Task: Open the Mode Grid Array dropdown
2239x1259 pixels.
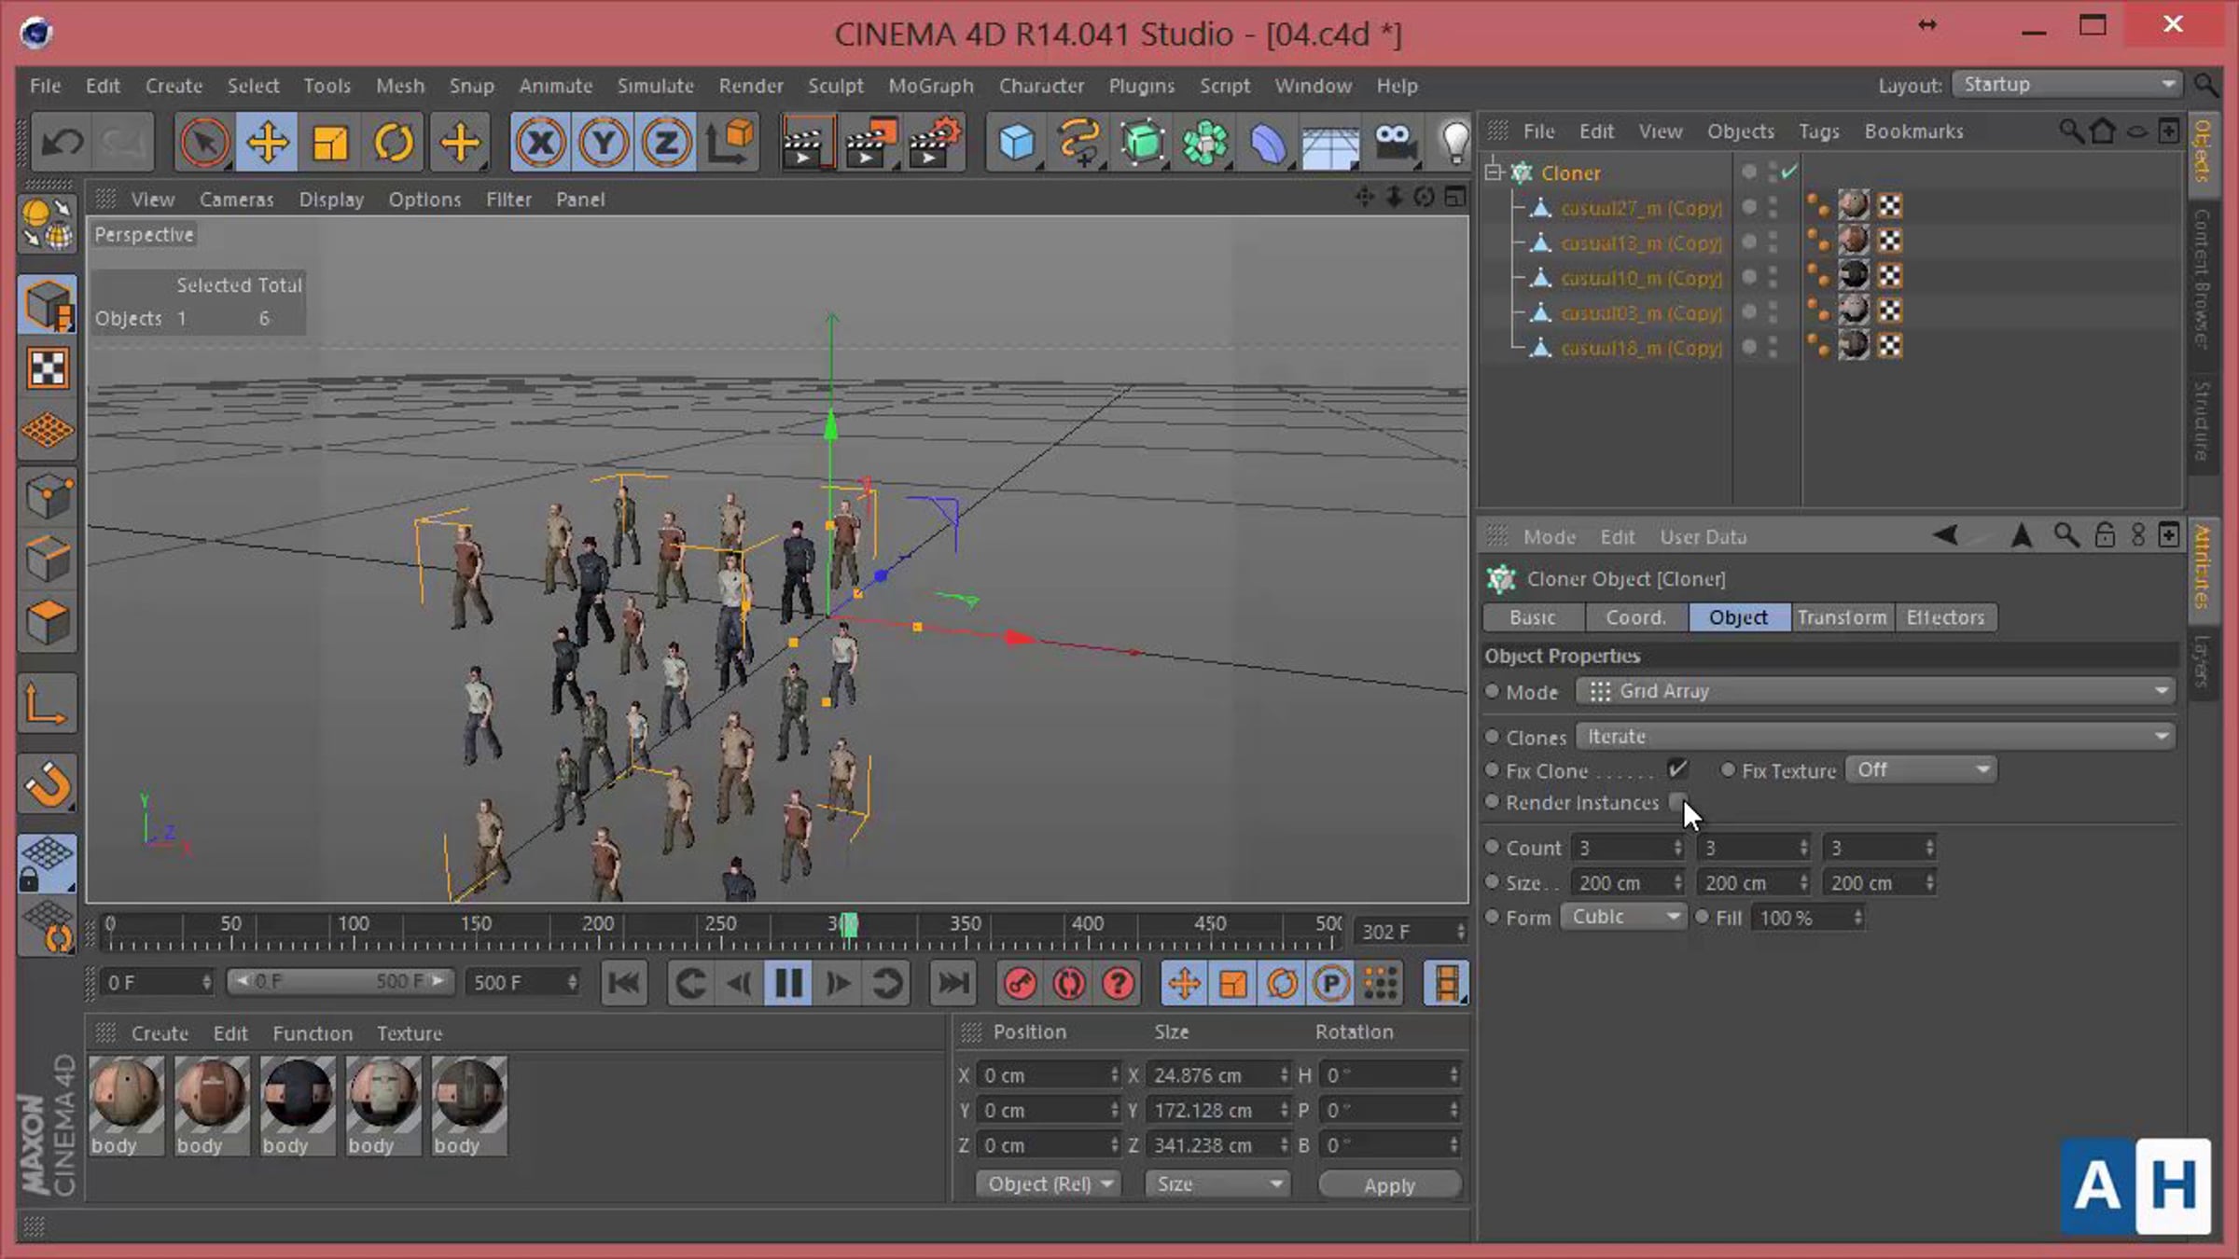Action: point(1875,691)
